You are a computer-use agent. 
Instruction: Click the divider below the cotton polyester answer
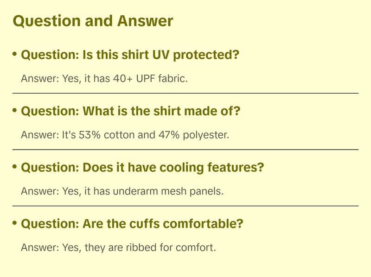pos(185,150)
